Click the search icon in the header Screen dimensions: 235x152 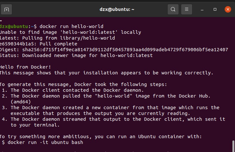point(173,9)
